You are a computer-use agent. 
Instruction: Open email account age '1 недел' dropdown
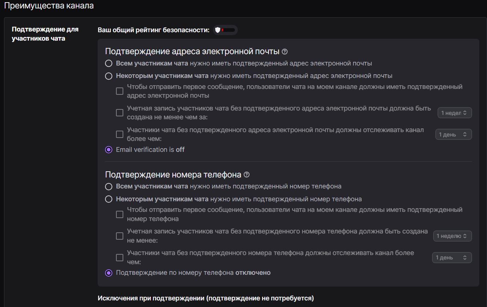[x=454, y=113]
